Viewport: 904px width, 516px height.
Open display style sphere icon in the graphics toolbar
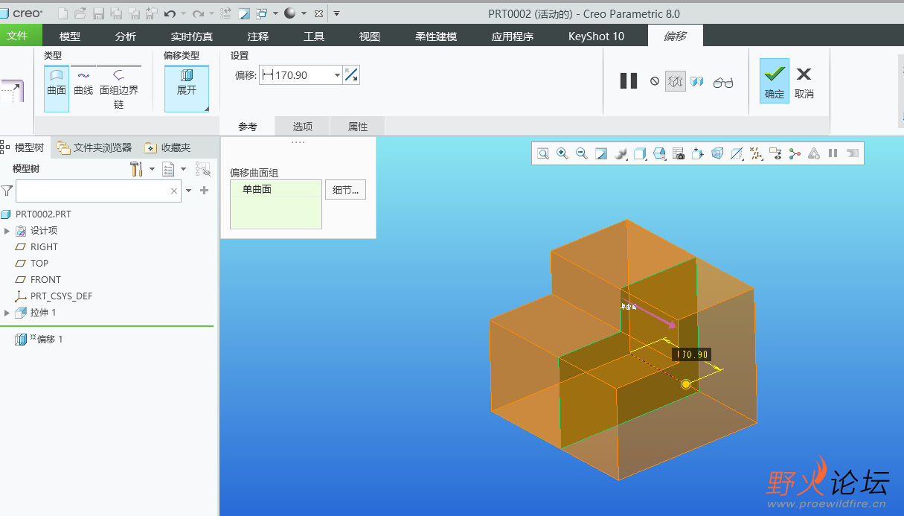point(621,153)
